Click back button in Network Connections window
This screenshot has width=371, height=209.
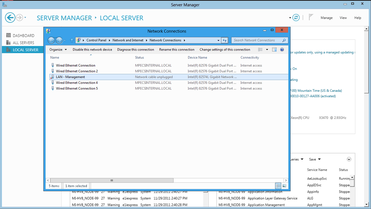tap(51, 40)
